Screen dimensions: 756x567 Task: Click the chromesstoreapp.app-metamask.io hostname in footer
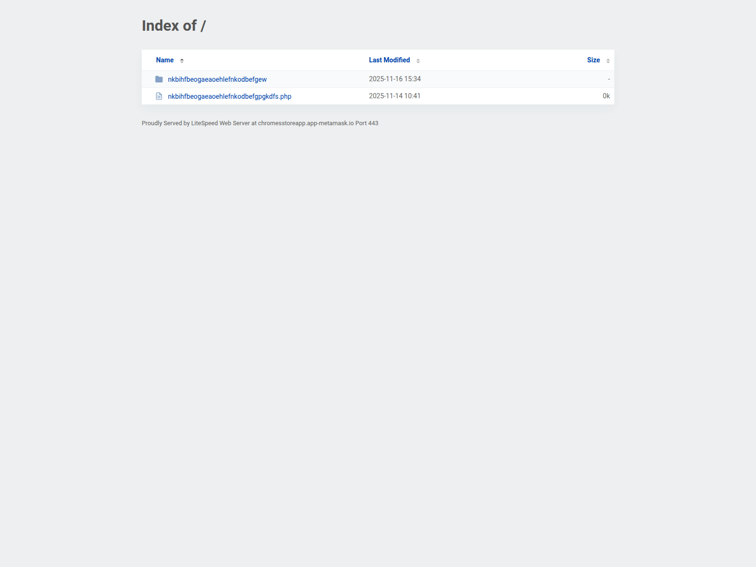click(306, 123)
